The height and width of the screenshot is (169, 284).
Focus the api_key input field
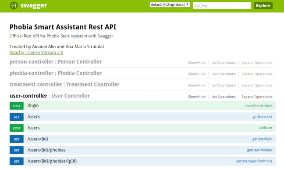coord(222,5)
